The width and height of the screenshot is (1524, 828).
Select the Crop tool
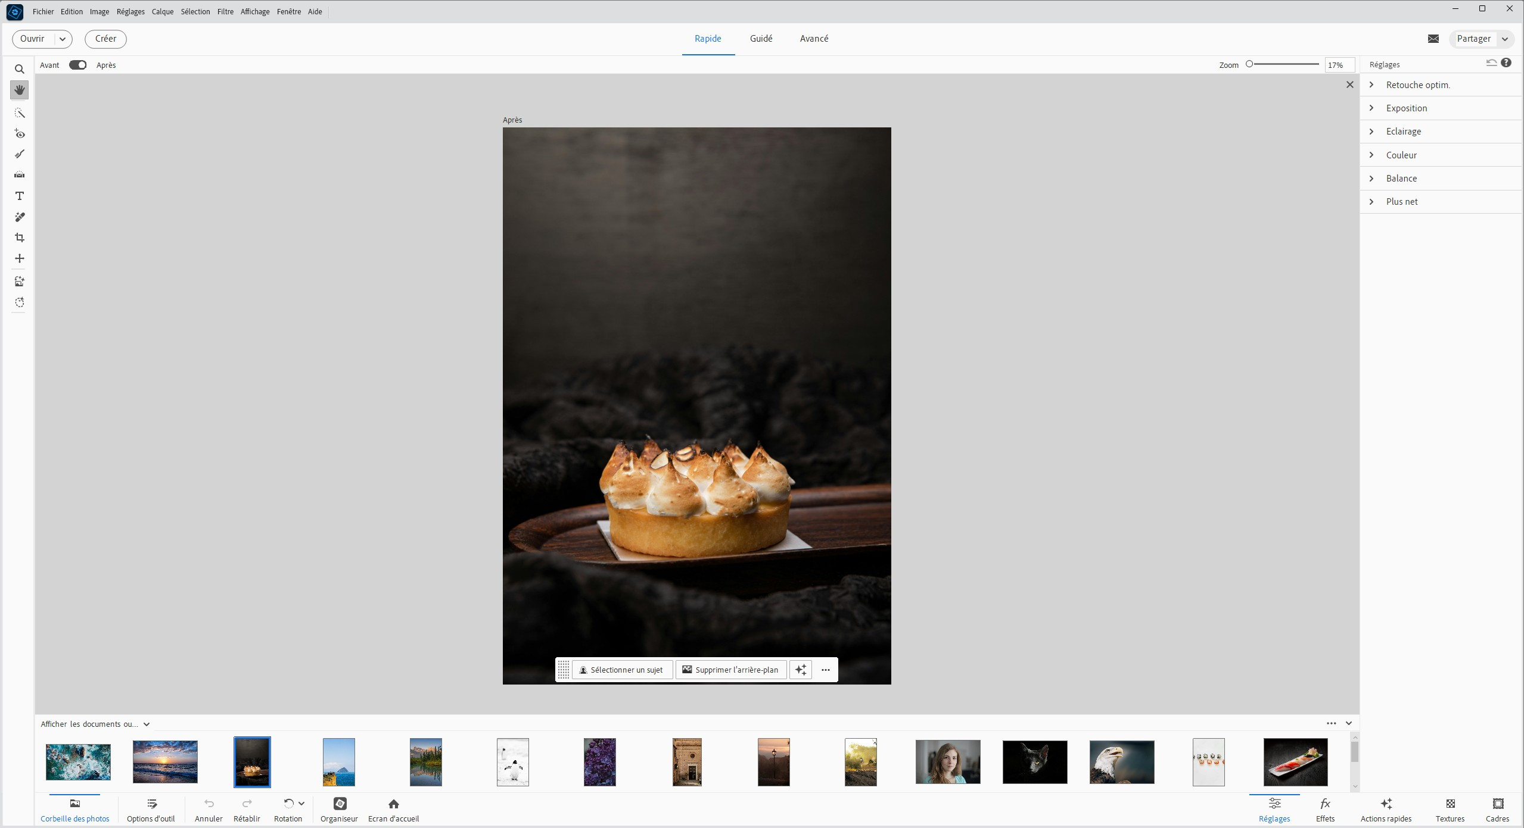click(x=19, y=238)
